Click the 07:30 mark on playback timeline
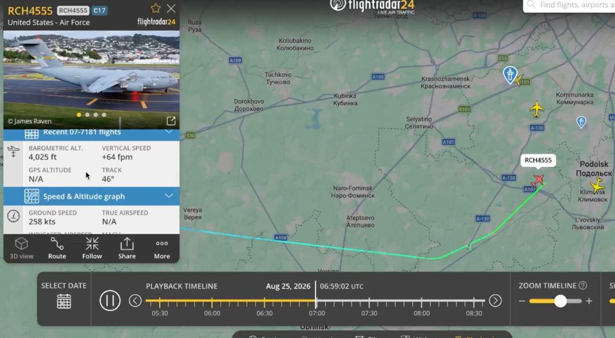 coord(369,313)
